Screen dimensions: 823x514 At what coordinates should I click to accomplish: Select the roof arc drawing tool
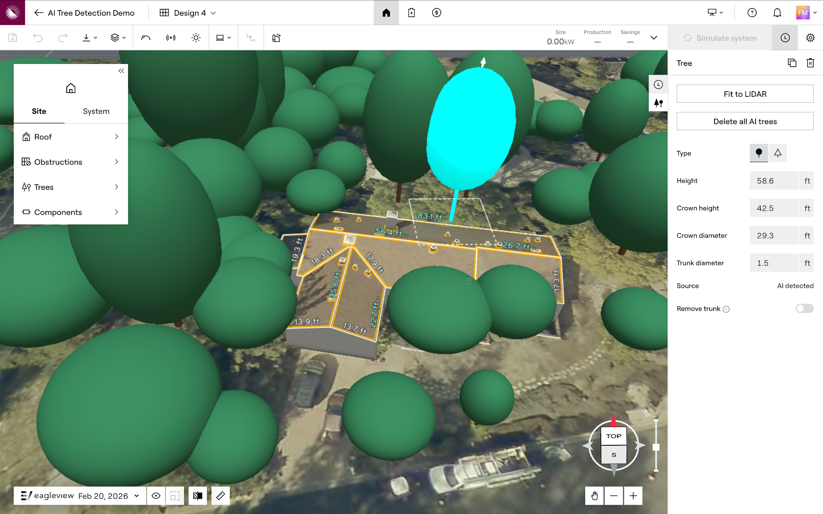pos(146,38)
